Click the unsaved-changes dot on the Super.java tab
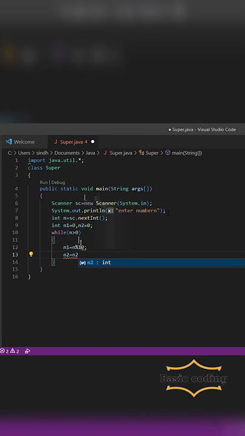The image size is (245, 436). coord(93,142)
